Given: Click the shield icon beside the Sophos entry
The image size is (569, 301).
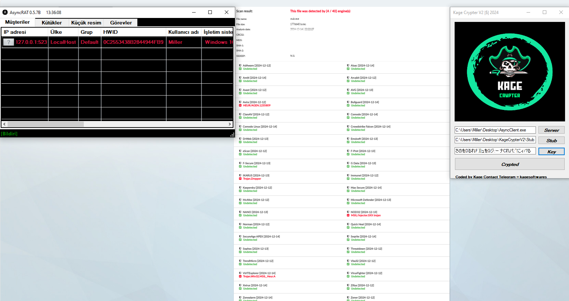Looking at the screenshot, I should pyautogui.click(x=240, y=249).
